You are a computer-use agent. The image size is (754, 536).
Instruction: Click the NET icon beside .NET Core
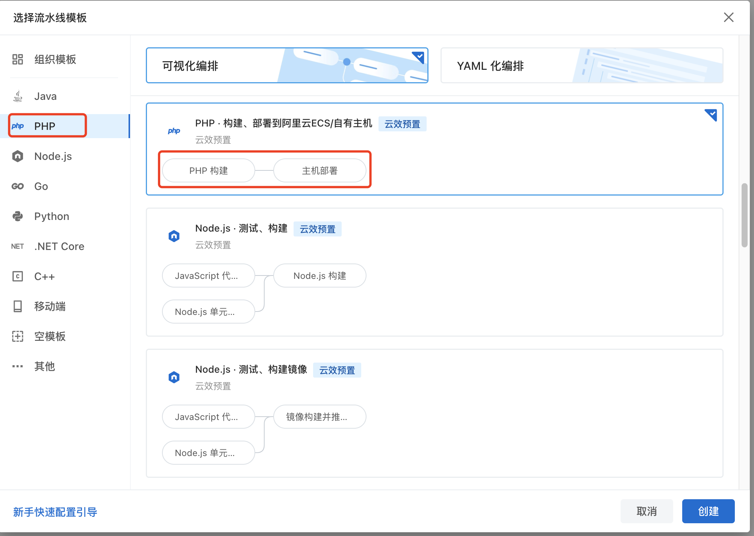pos(18,246)
